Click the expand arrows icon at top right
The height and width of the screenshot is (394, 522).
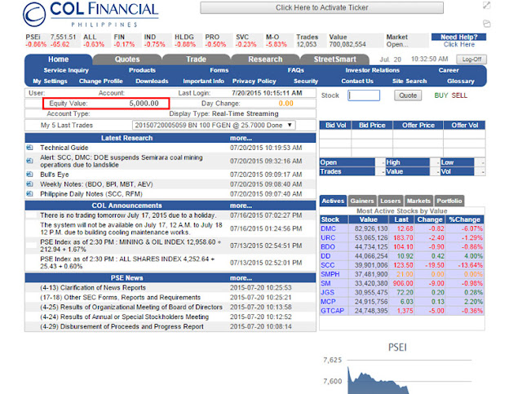(x=486, y=5)
